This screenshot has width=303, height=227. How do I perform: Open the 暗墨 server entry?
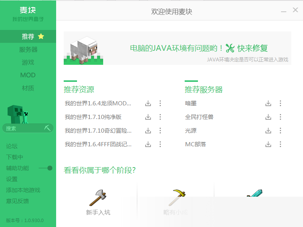pos(191,103)
